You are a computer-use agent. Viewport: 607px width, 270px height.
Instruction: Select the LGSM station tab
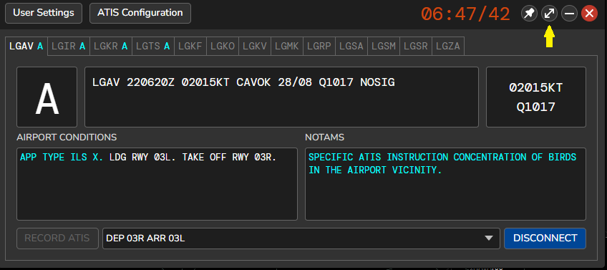coord(384,47)
